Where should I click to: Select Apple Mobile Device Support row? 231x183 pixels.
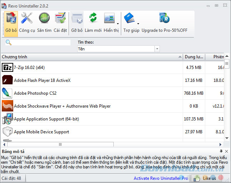(x=113, y=132)
